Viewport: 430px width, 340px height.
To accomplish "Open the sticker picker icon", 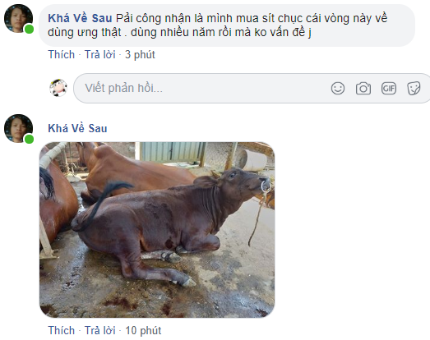I will [414, 88].
